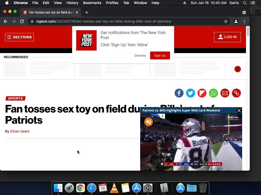Play Patriots vs. Bills highlights video

pyautogui.click(x=191, y=142)
